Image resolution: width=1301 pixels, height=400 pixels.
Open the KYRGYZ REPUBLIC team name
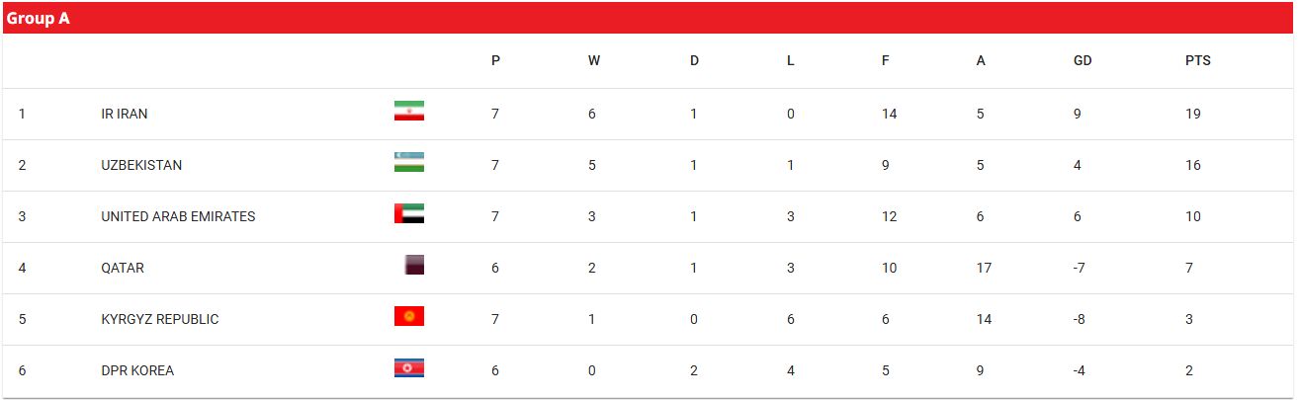pos(160,319)
